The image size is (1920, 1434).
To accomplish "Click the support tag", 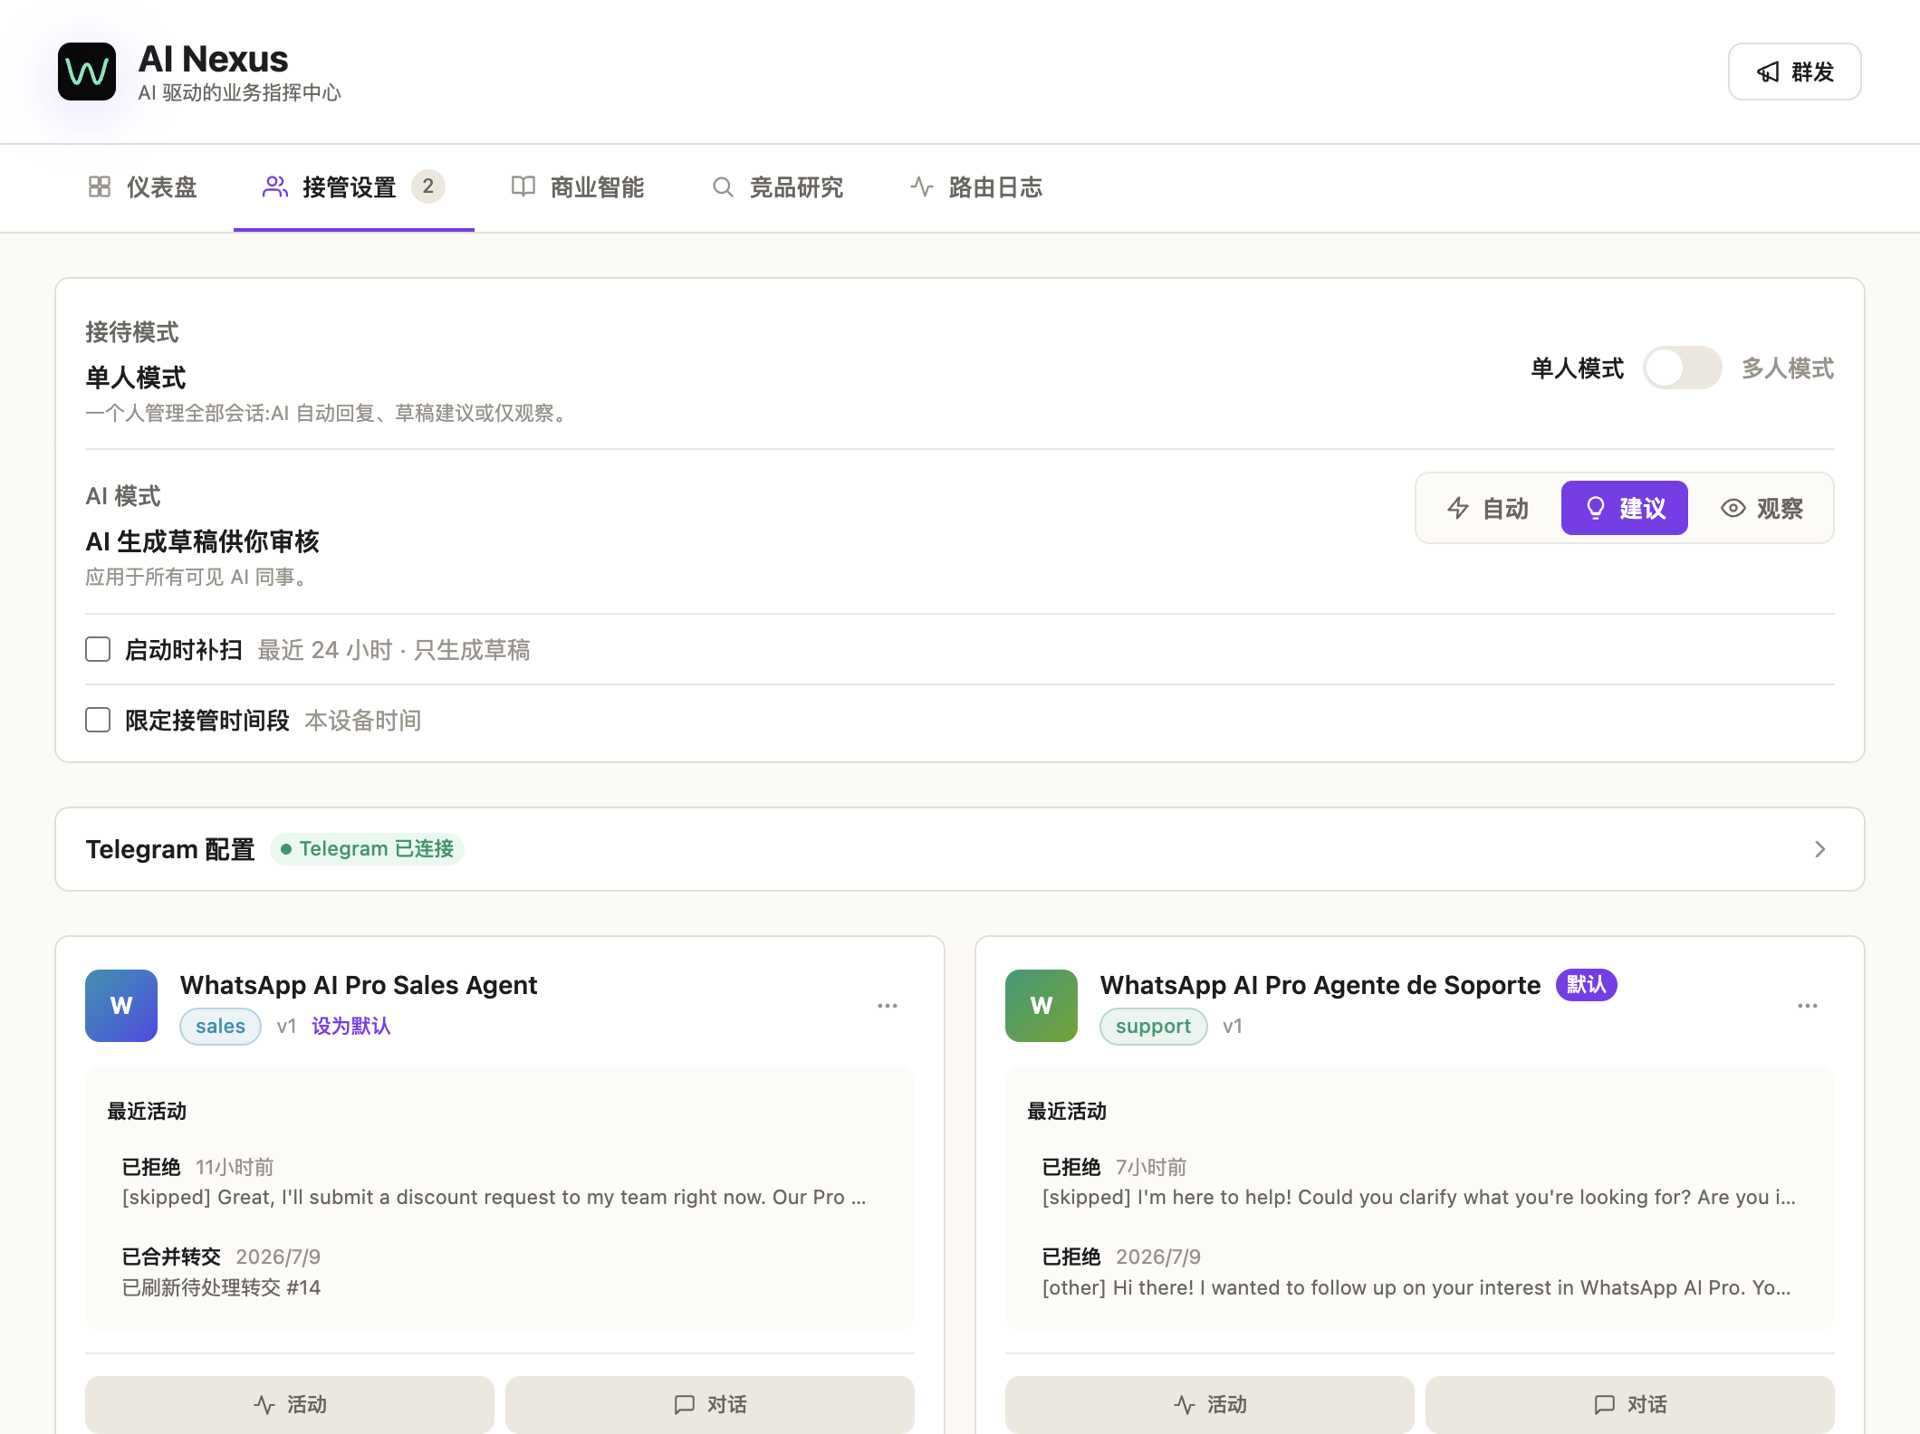I will pos(1153,1026).
